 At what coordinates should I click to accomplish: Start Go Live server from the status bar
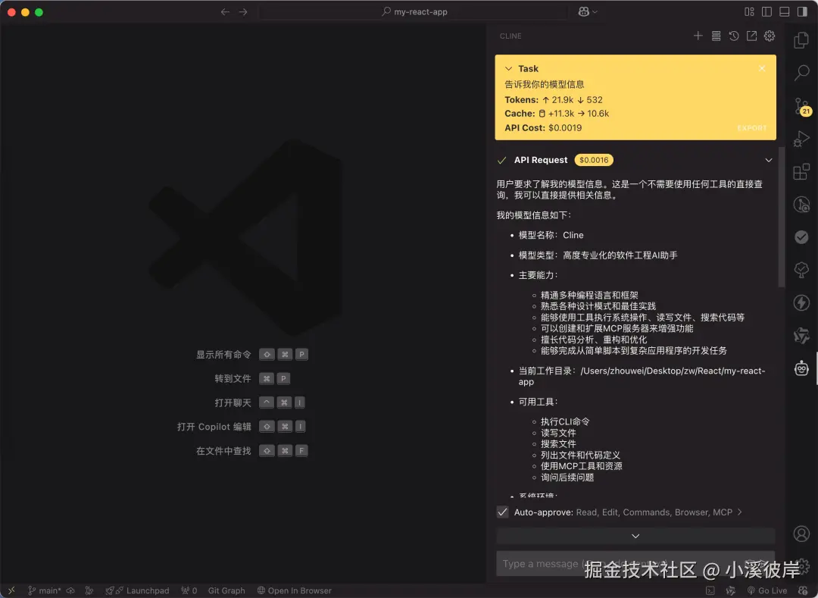point(767,590)
